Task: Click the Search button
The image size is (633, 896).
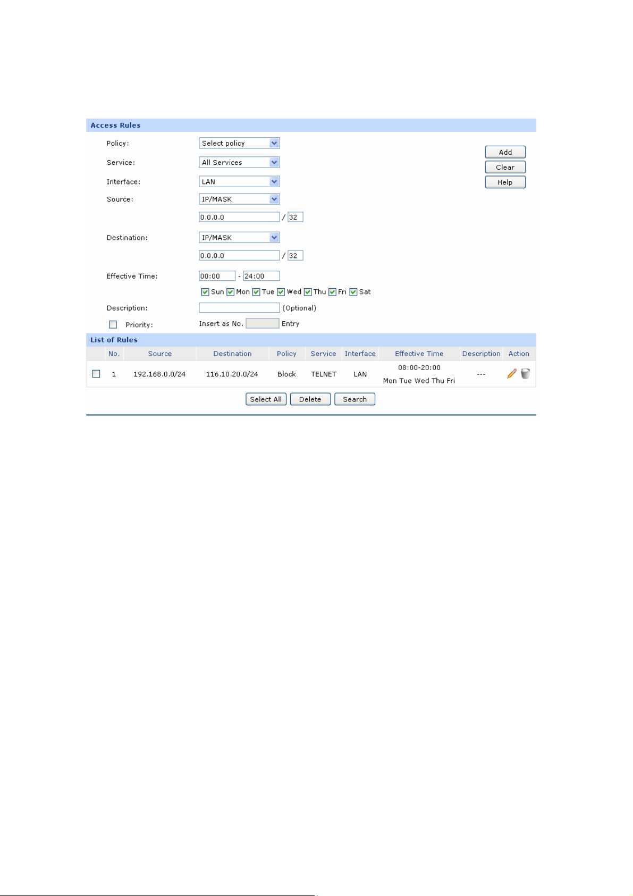Action: pos(355,399)
